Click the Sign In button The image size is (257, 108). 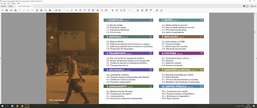[253, 6]
